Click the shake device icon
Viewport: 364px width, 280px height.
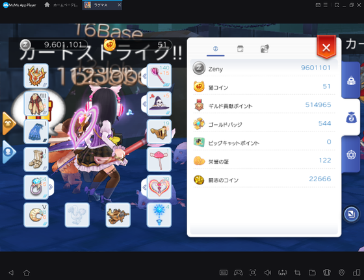[x=327, y=273]
